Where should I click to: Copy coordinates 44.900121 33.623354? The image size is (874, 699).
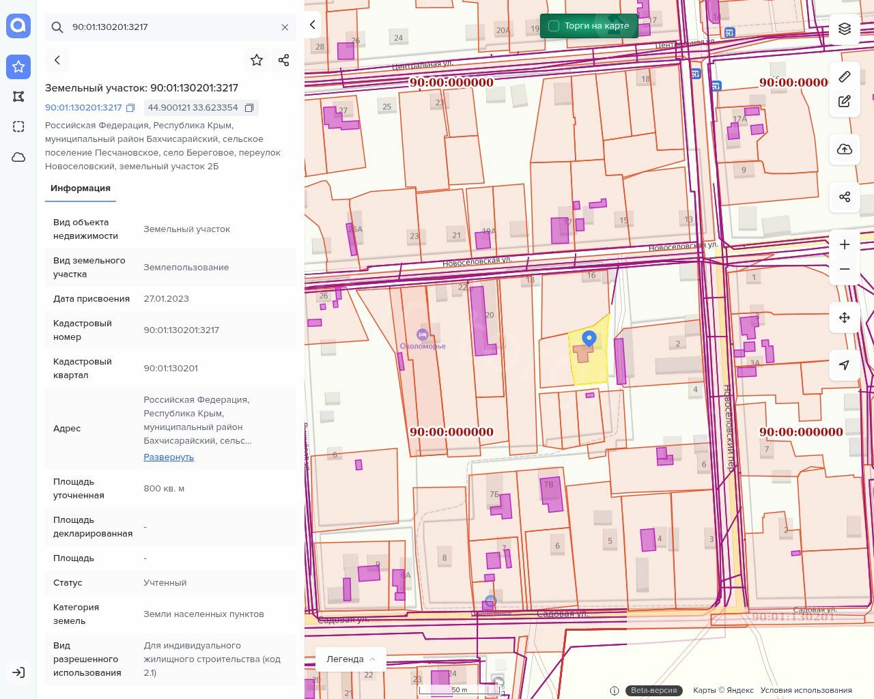249,108
